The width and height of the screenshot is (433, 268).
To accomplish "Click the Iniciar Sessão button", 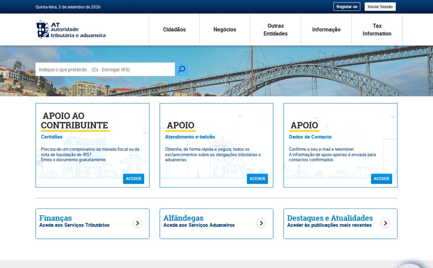I will [x=380, y=7].
